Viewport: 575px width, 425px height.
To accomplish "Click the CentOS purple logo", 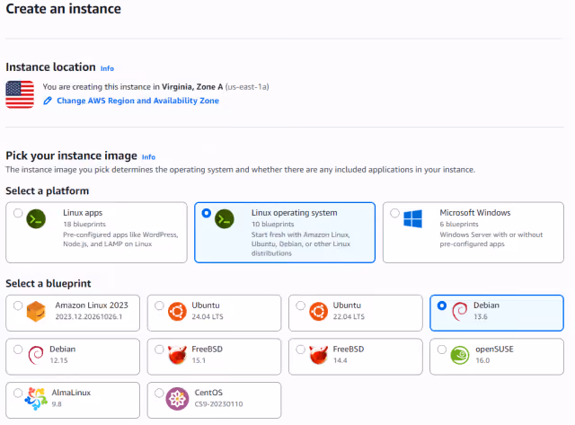I will [x=177, y=399].
